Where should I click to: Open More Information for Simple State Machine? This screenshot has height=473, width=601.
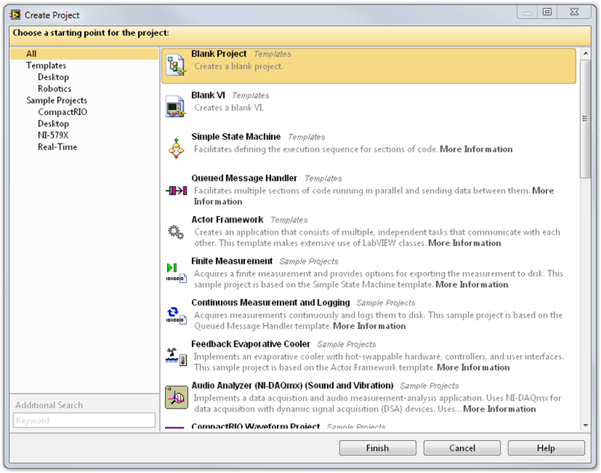476,149
